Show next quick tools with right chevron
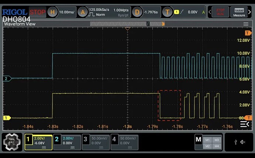 [249, 12]
